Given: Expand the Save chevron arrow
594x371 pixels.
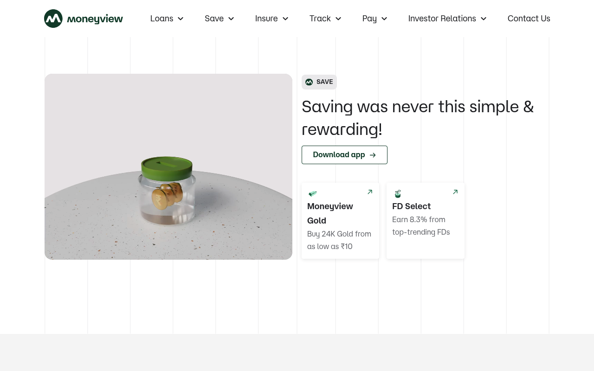Looking at the screenshot, I should [231, 19].
